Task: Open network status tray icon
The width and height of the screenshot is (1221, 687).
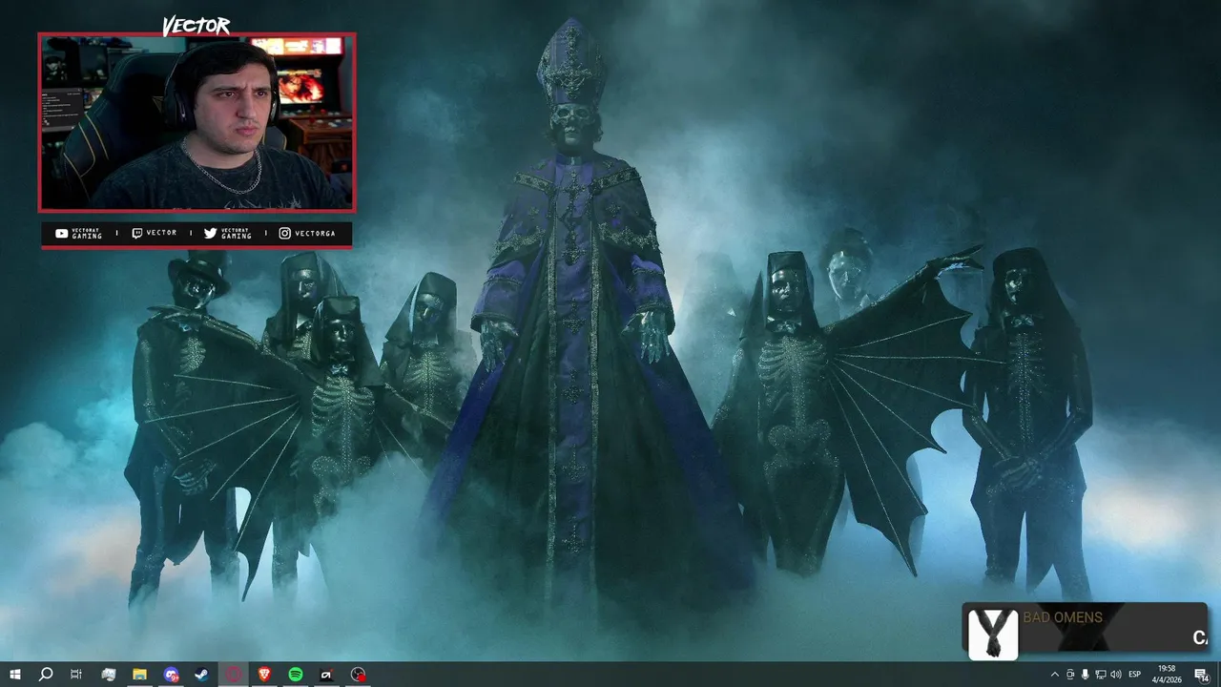Action: click(1100, 675)
